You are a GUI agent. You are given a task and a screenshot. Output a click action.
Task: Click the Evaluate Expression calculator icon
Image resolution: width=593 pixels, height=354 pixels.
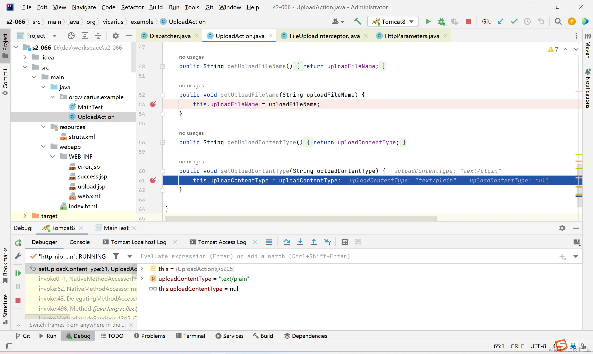344,242
